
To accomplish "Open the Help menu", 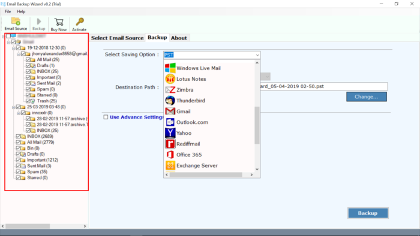I will point(21,11).
